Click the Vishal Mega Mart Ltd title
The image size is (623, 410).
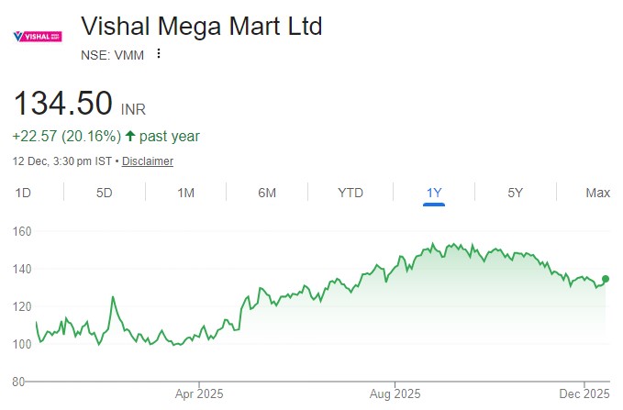pos(202,27)
